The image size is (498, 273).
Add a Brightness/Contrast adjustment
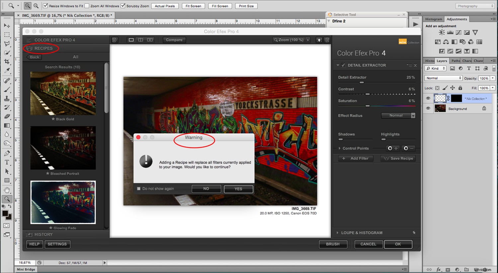(x=442, y=32)
